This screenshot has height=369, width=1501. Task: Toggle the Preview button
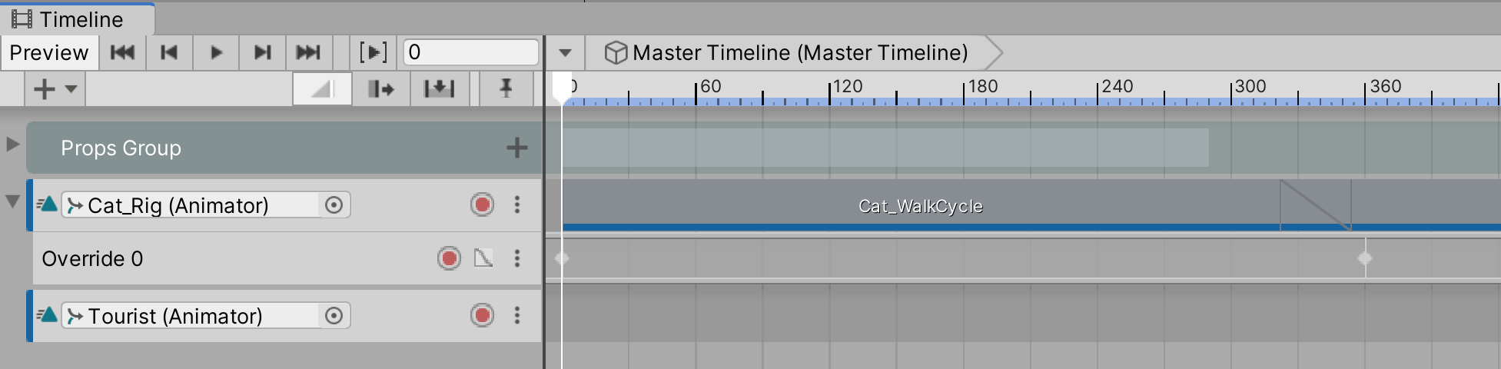tap(49, 52)
